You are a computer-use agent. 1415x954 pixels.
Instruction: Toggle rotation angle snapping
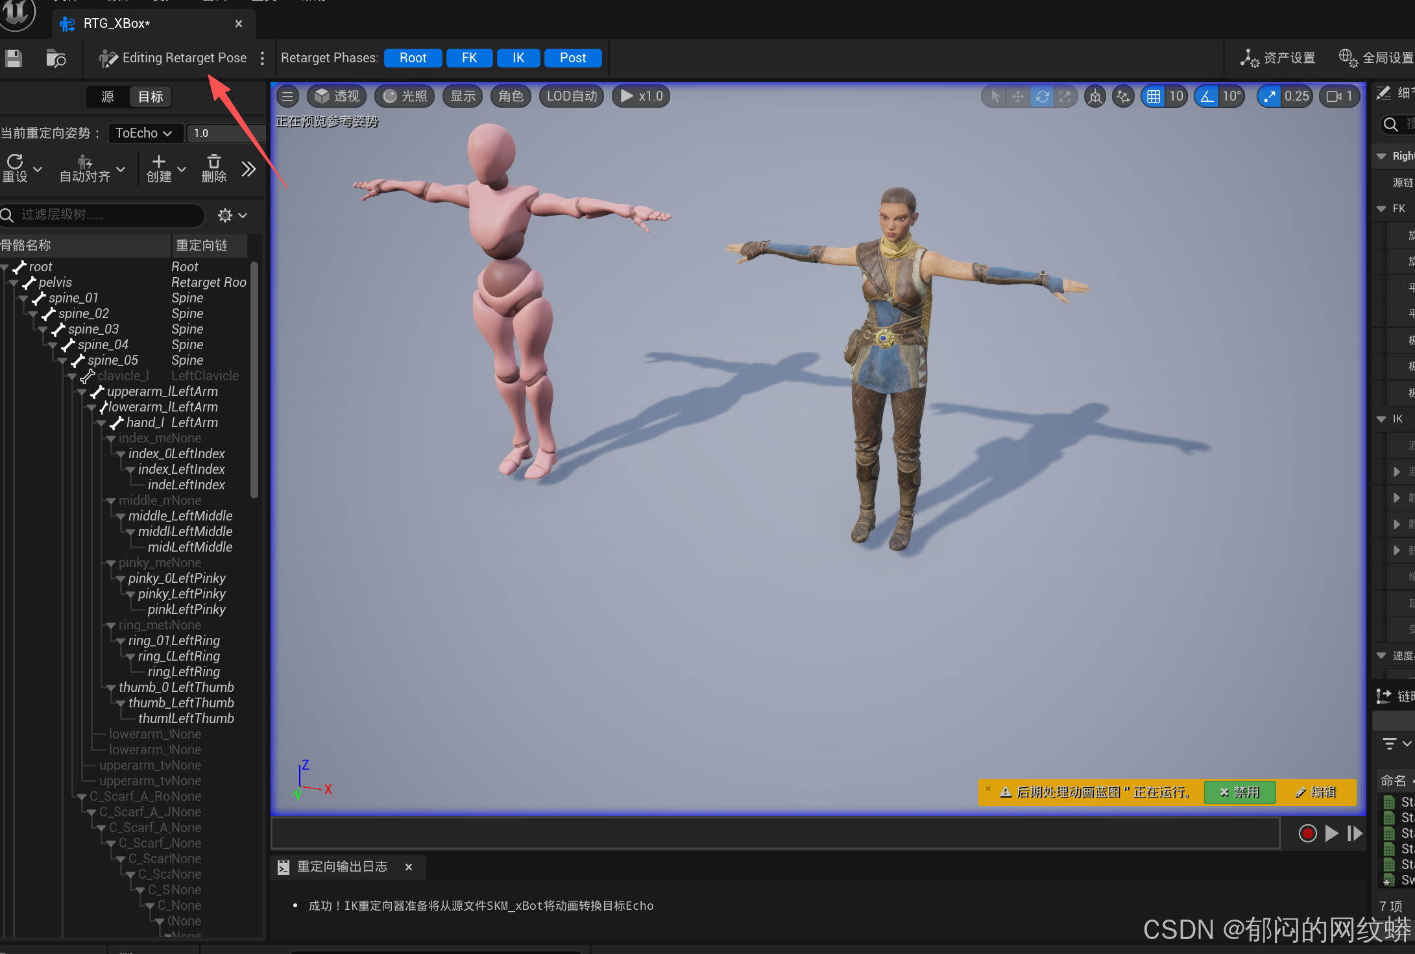pyautogui.click(x=1207, y=97)
